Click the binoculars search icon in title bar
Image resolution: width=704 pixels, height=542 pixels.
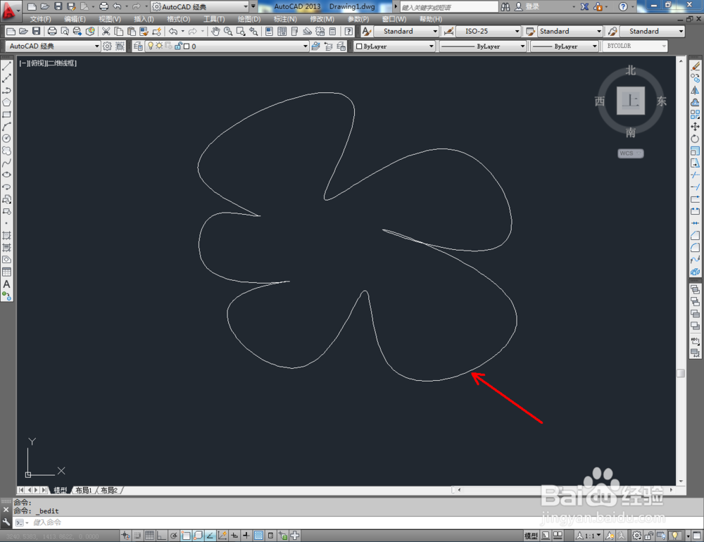point(505,6)
